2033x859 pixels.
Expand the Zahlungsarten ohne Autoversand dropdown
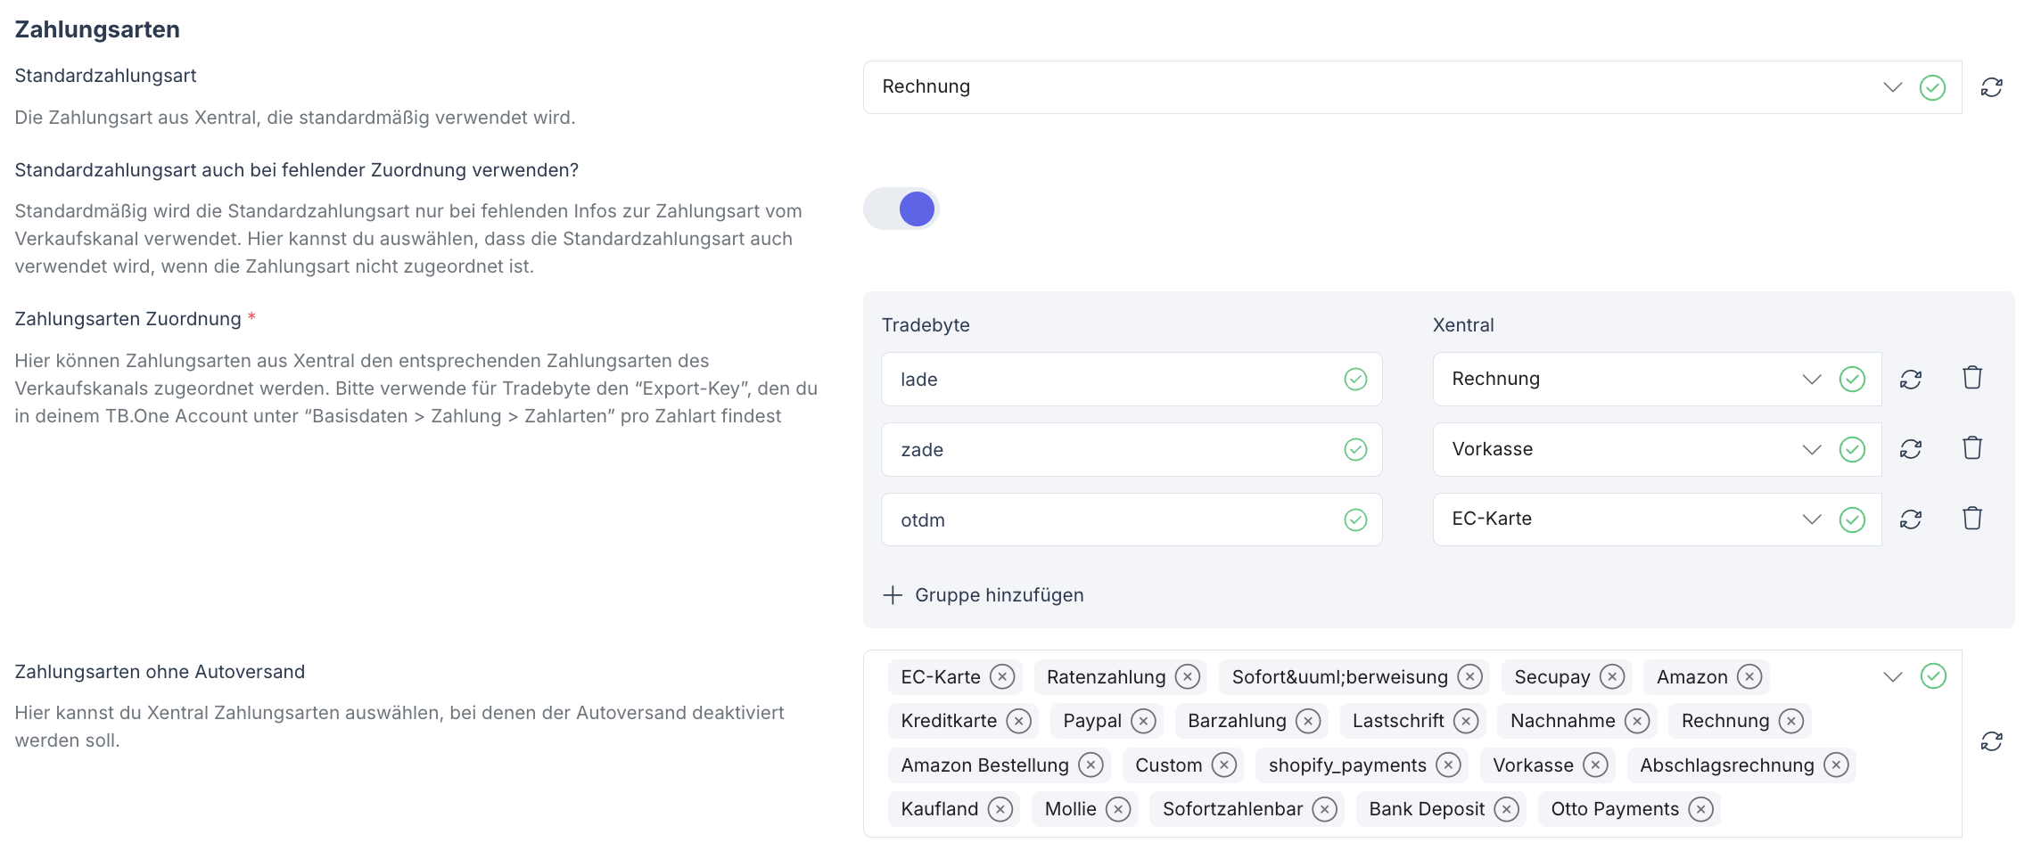point(1893,676)
